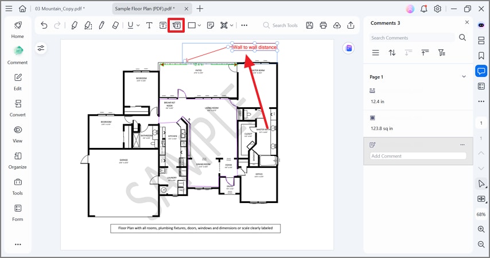490x258 pixels.
Task: Select the Underline markup tool
Action: pyautogui.click(x=130, y=25)
